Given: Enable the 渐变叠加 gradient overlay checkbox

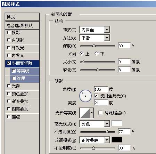Looking at the screenshot, I should coord(9,102).
